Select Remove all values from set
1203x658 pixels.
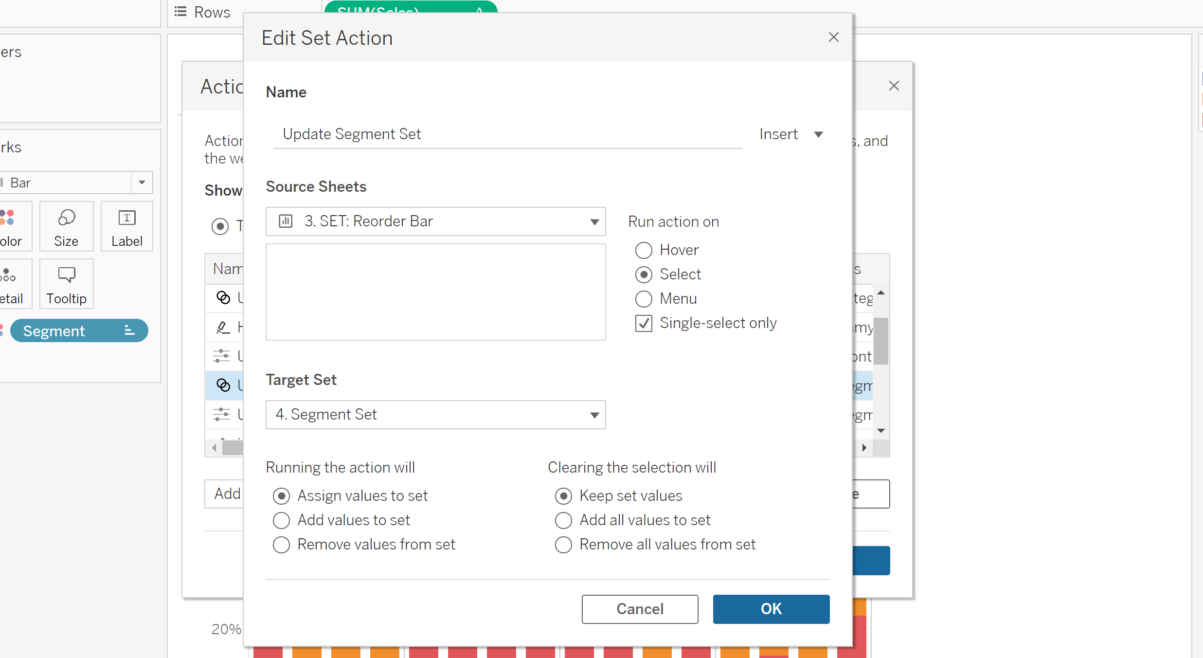click(563, 545)
